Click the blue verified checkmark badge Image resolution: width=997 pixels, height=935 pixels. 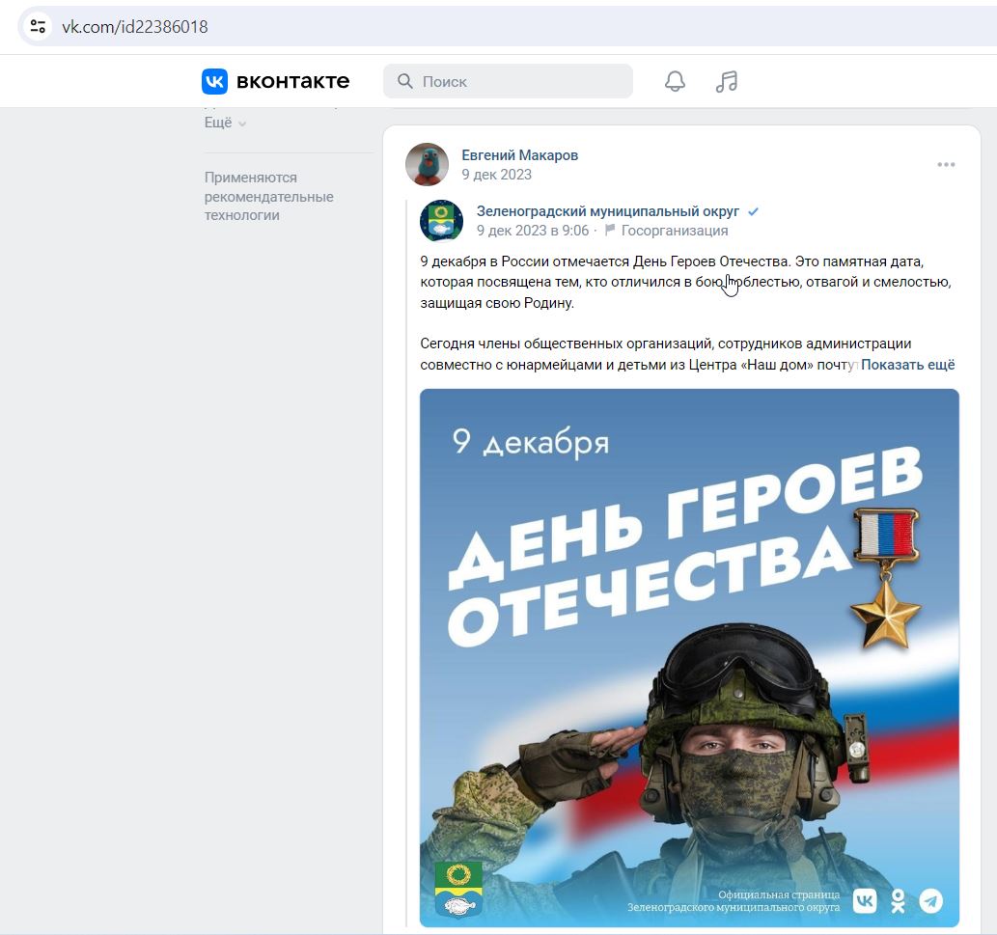tap(754, 211)
